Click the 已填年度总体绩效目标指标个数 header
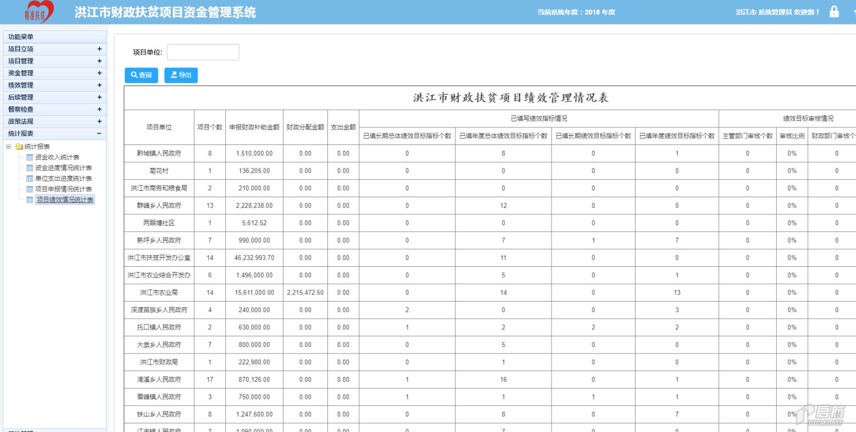856x432 pixels. 503,136
